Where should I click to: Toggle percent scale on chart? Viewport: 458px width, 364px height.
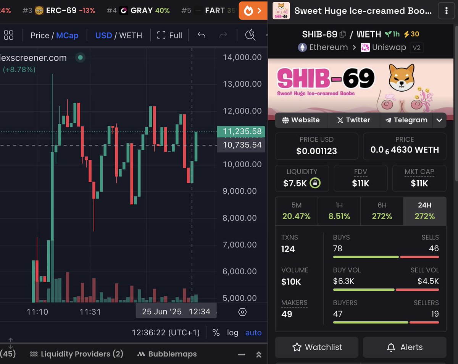pos(216,333)
